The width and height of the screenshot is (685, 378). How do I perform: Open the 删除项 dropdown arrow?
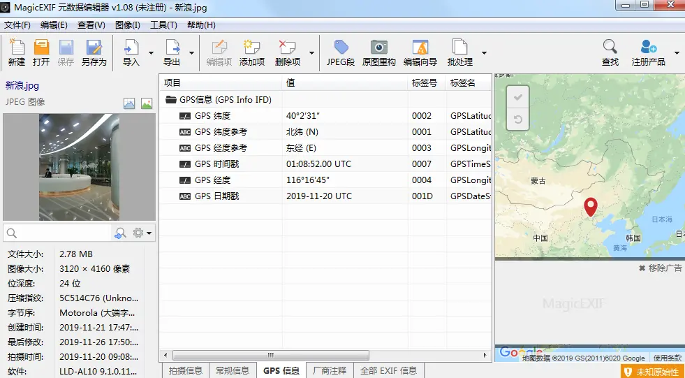[x=311, y=53]
